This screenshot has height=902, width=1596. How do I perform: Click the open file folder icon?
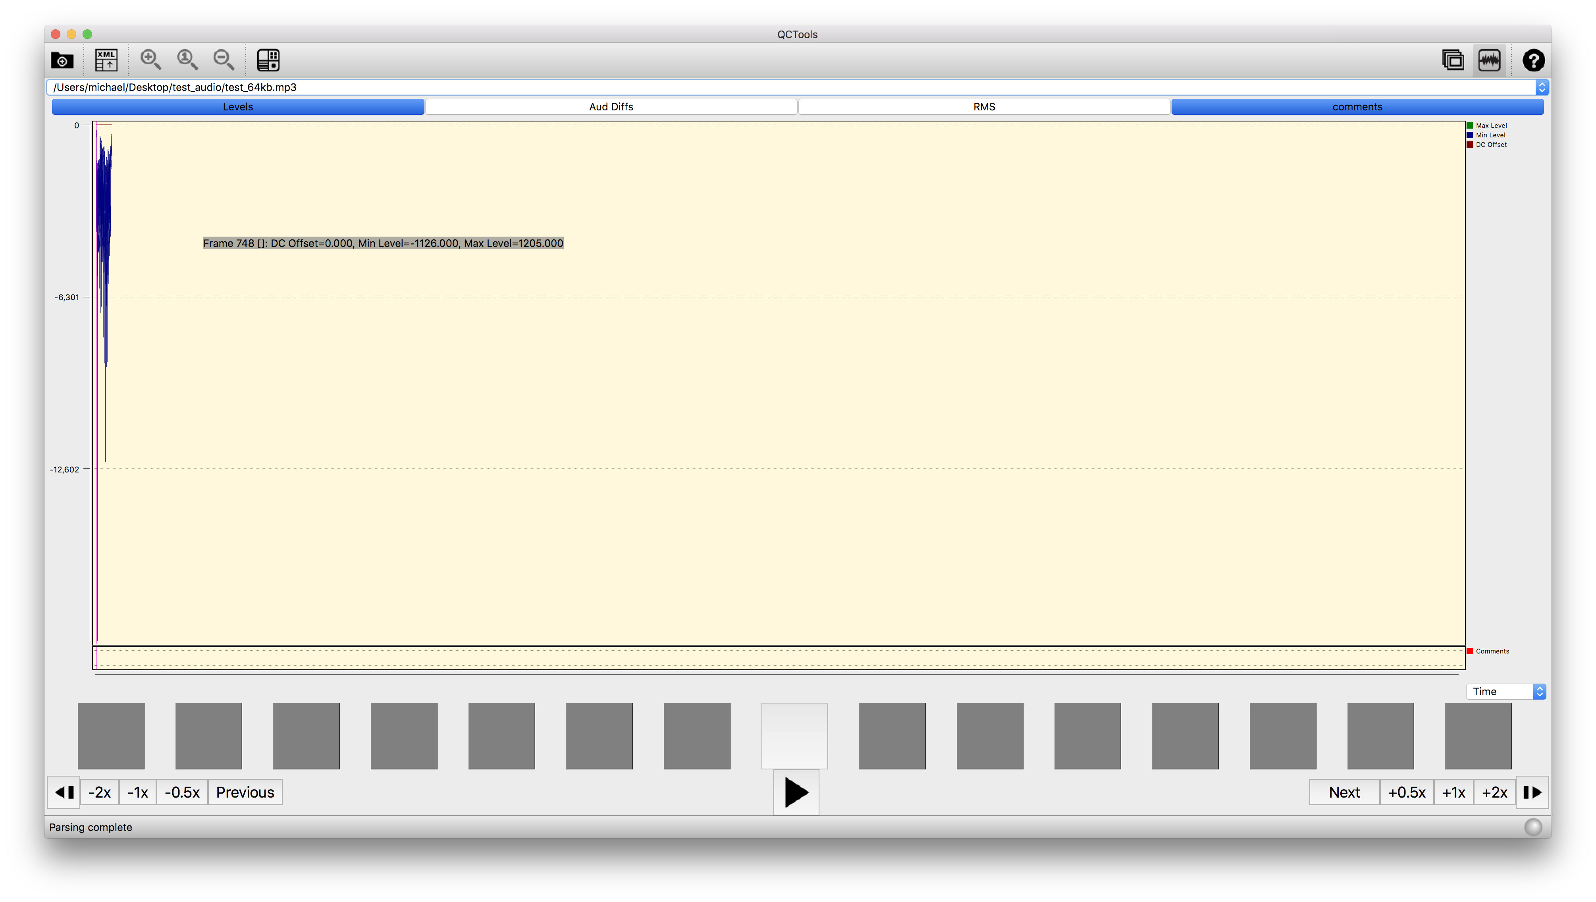tap(62, 60)
